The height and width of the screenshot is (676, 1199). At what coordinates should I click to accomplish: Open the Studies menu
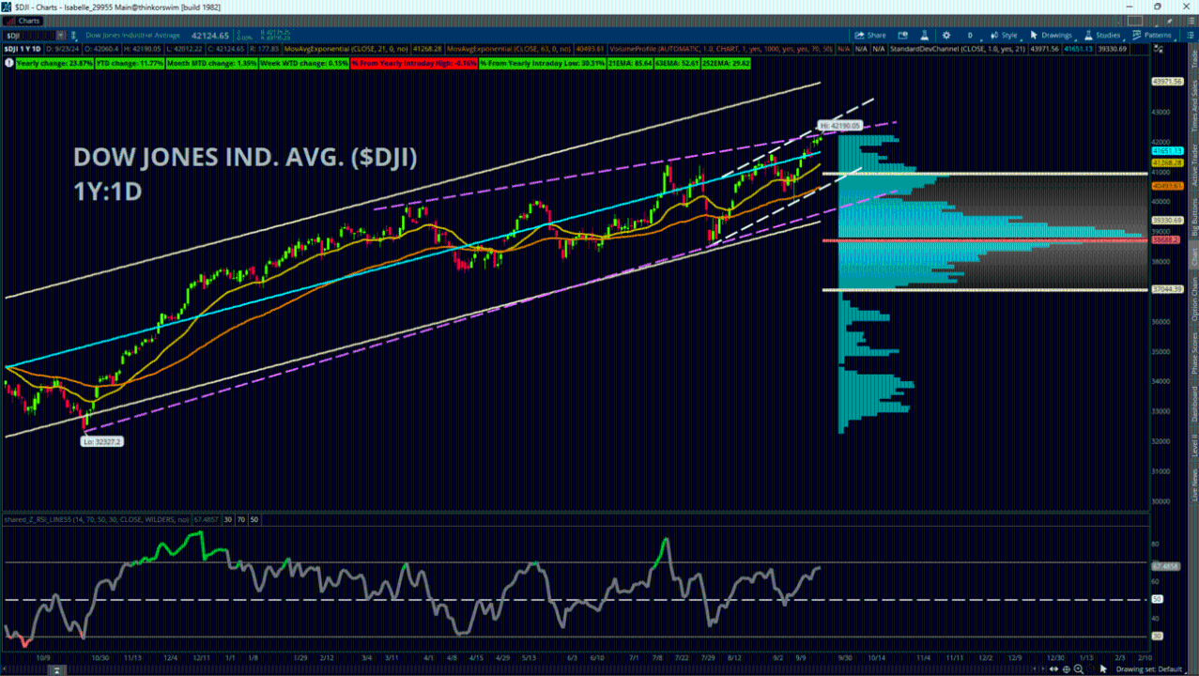1102,35
